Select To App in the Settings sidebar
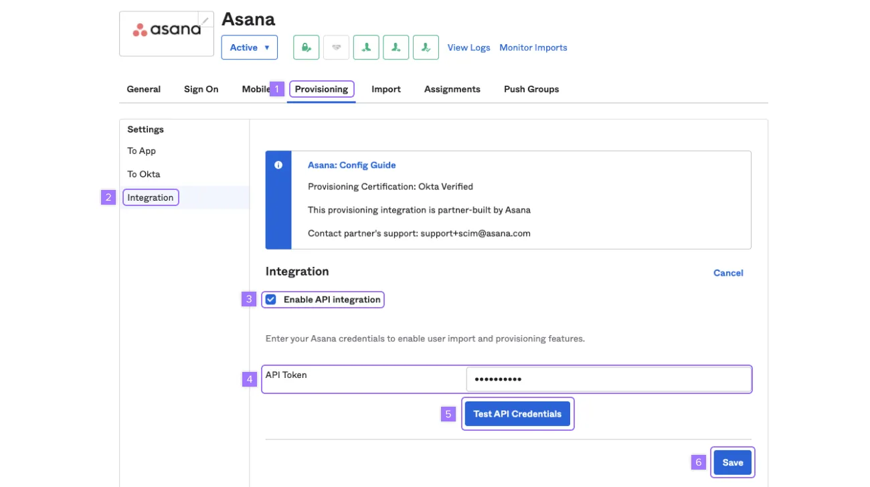870x487 pixels. 141,151
